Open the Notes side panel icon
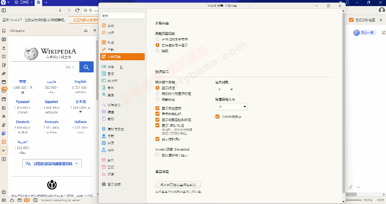This screenshot has width=386, height=204. [x=4, y=65]
